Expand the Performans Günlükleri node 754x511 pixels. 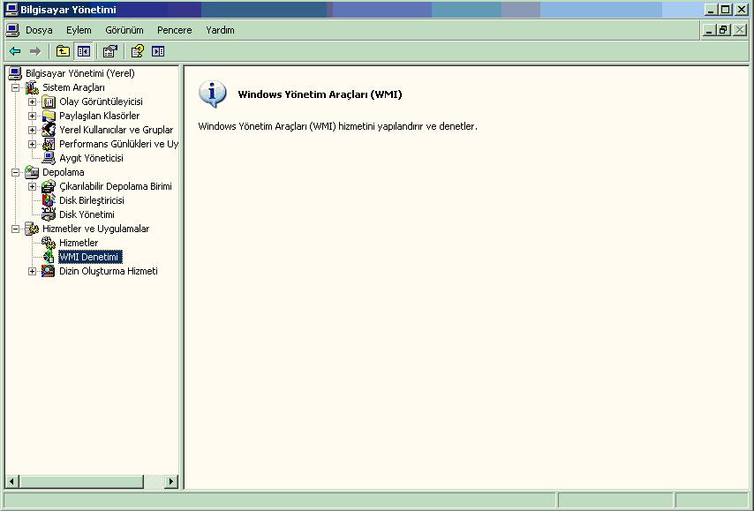[32, 144]
